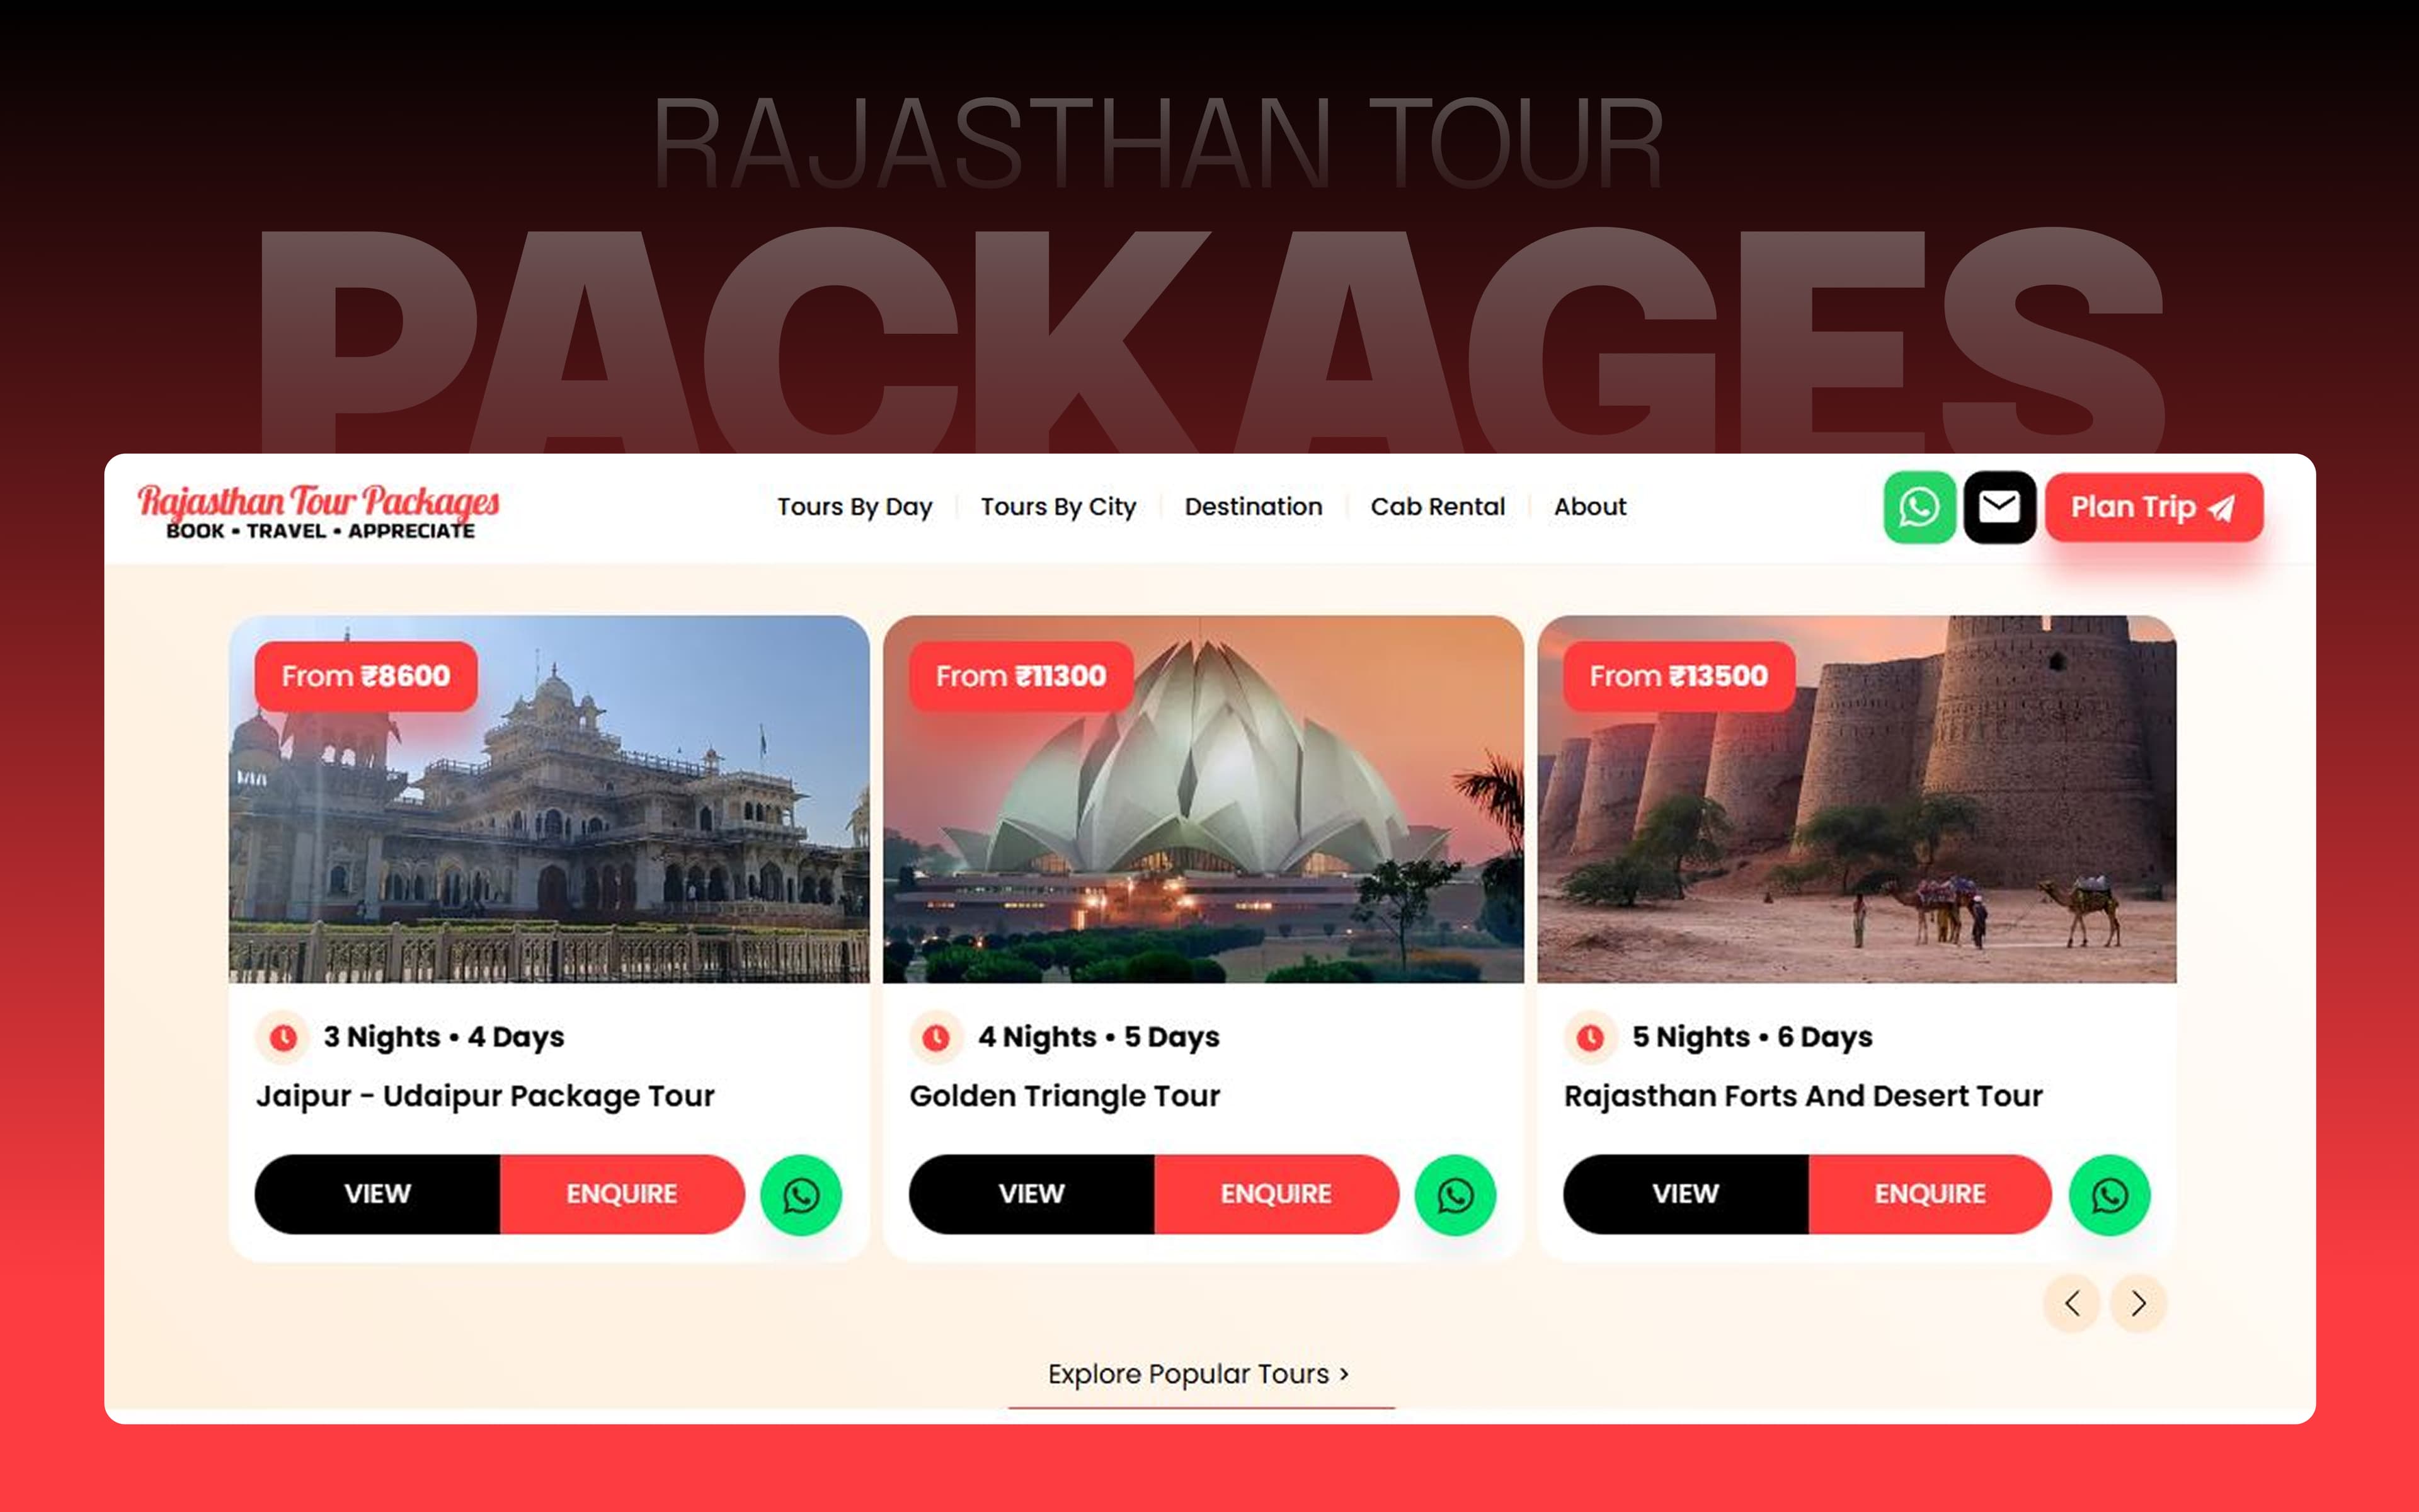
Task: Open the Tours By City menu
Action: (1058, 507)
